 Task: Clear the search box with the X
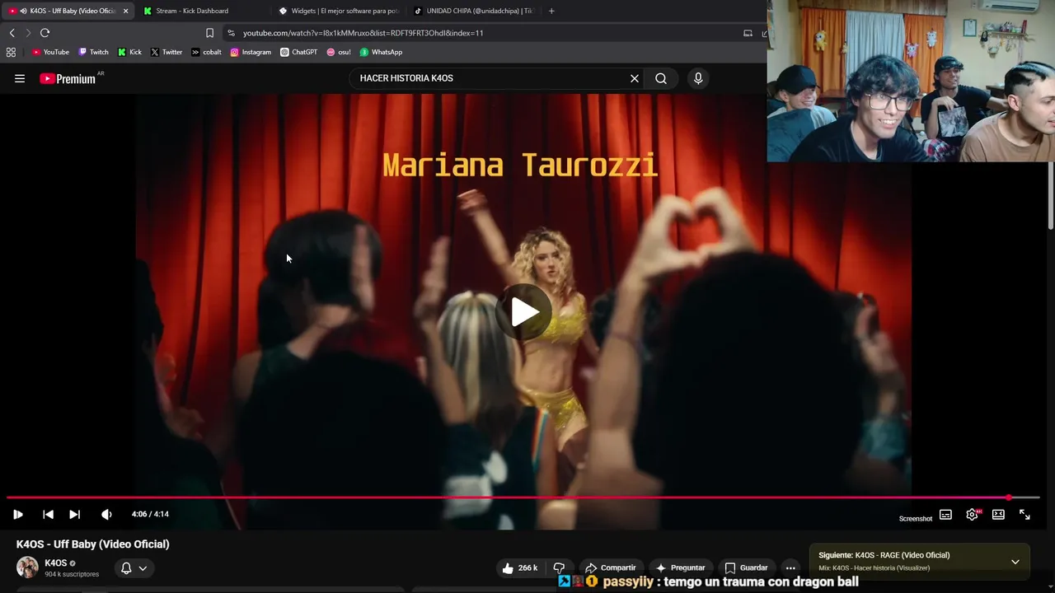coord(635,78)
